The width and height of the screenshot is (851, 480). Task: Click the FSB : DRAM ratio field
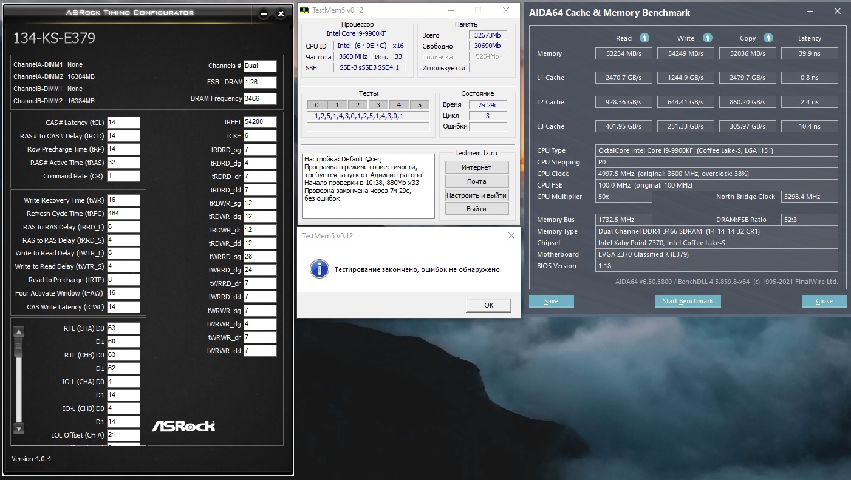260,83
